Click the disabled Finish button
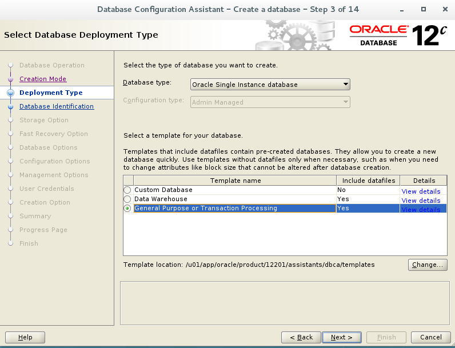 [x=386, y=337]
